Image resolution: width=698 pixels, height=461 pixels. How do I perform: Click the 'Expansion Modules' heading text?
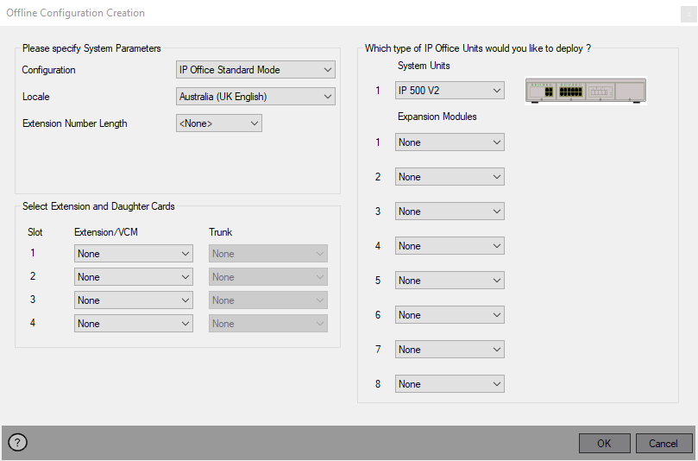[x=437, y=117]
